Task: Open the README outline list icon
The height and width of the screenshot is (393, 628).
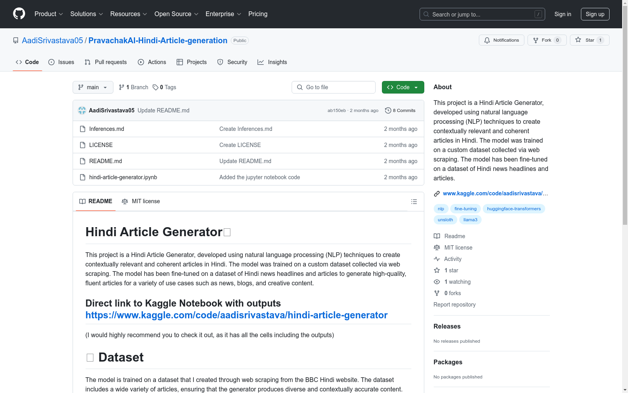Action: tap(414, 202)
